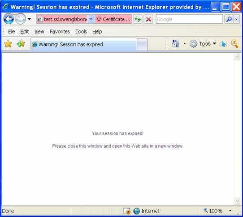The height and width of the screenshot is (217, 243).
Task: Open the search provider dropdown arrow
Action: (x=236, y=19)
